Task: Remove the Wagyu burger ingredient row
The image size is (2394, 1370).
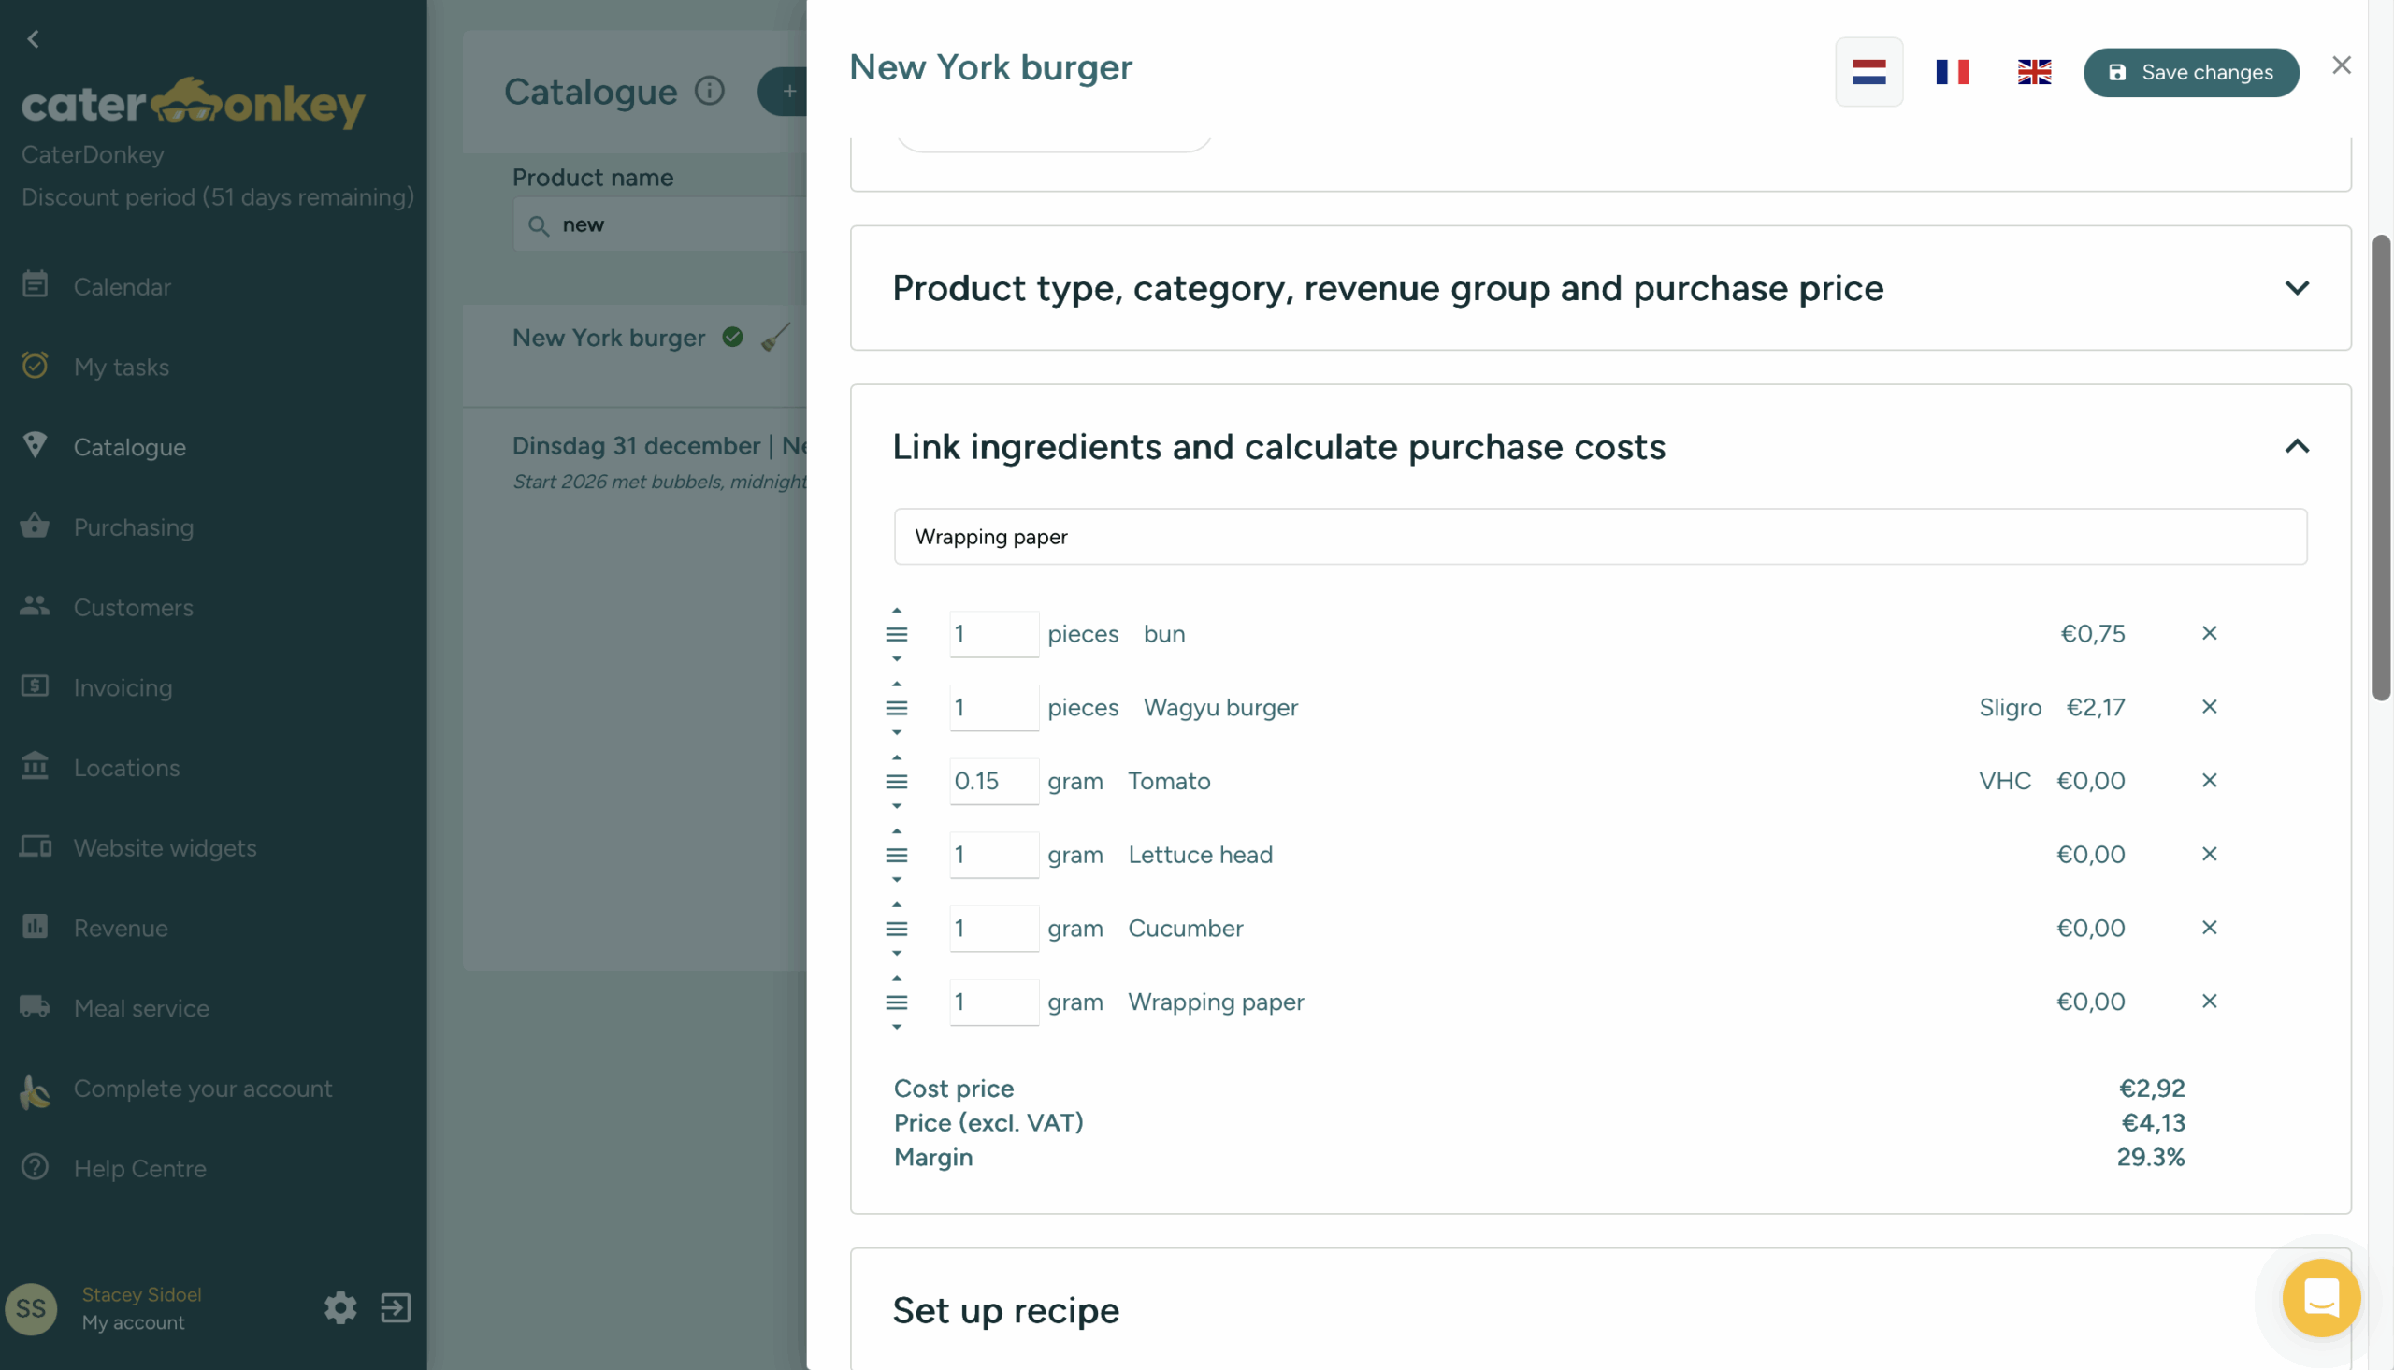Action: pos(2209,707)
